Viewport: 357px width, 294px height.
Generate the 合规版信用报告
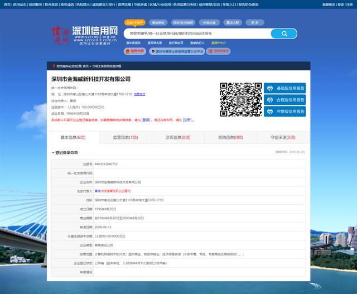click(x=285, y=100)
